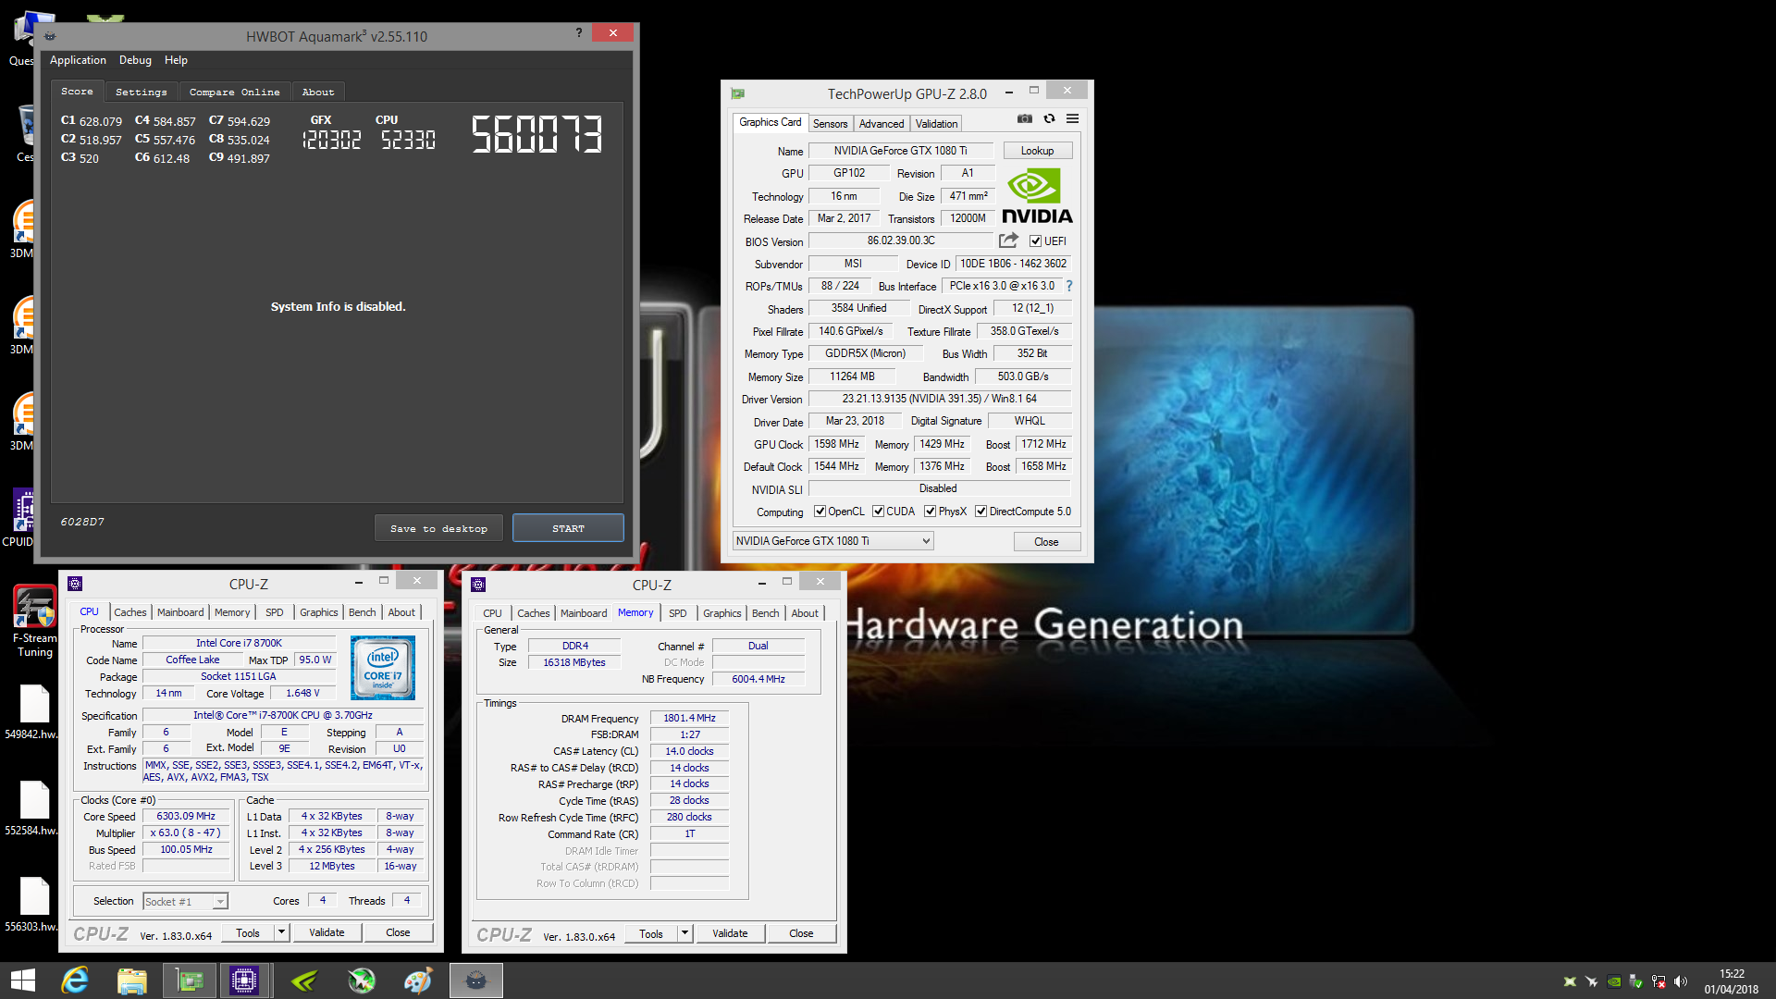Open the Help menu in Aquamark

(x=176, y=60)
